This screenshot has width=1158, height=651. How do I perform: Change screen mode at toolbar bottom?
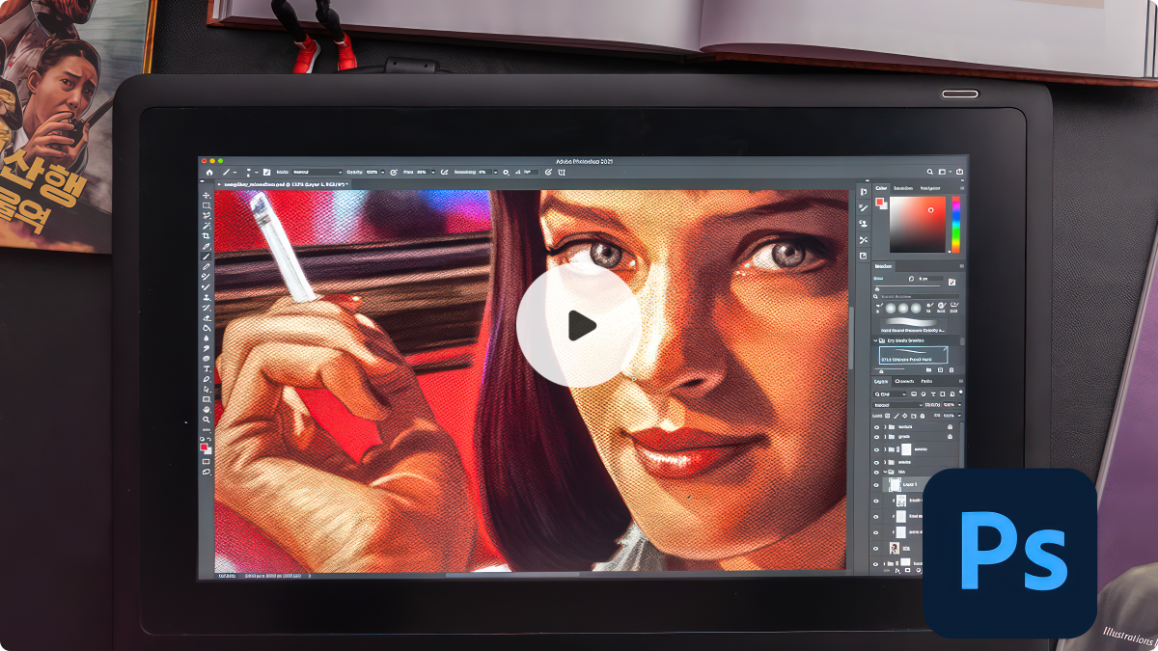[x=207, y=472]
